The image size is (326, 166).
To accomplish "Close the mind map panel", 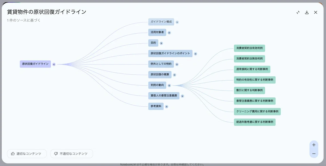I will tap(315, 12).
